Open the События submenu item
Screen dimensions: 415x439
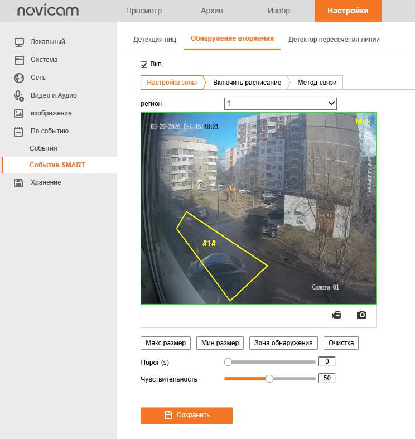(x=44, y=148)
